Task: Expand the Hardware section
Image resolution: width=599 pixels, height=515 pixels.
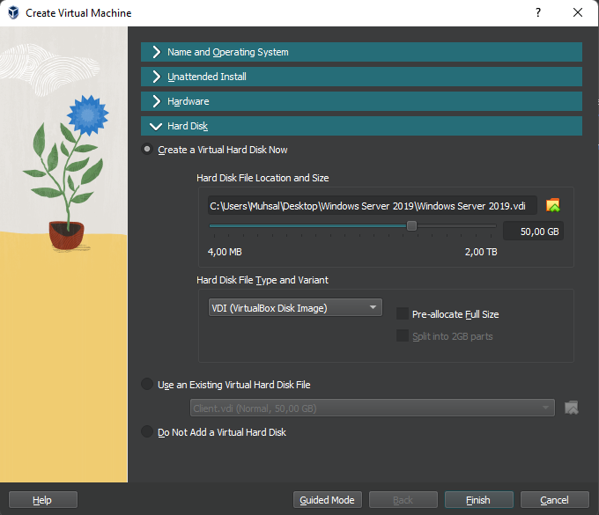Action: click(361, 101)
